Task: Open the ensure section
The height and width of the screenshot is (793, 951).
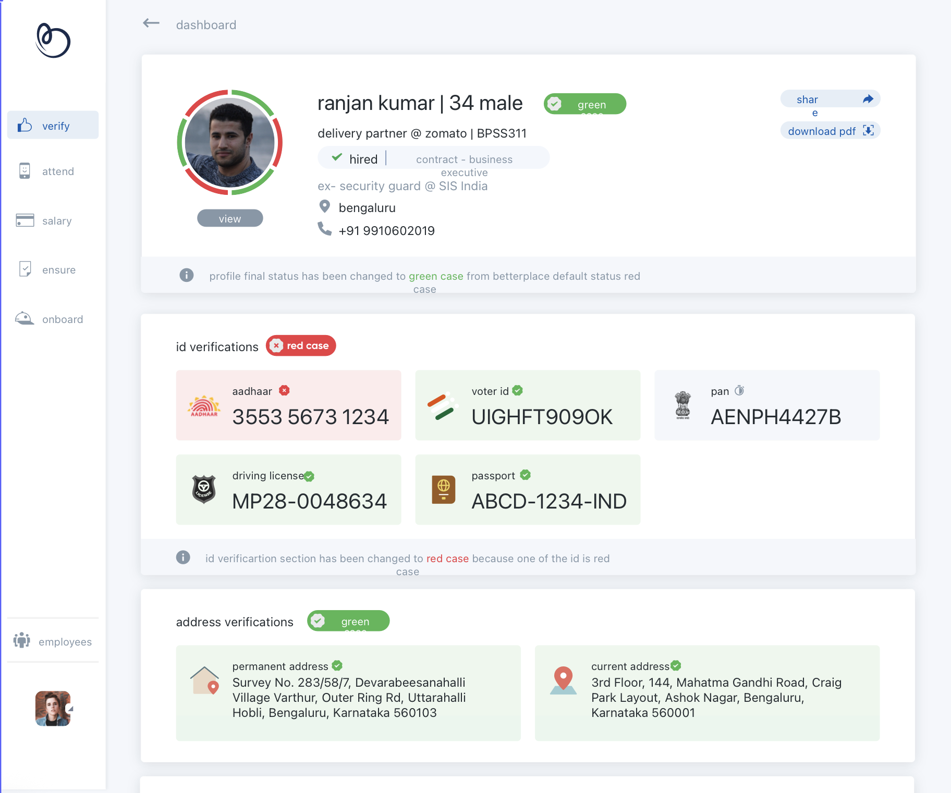Action: (x=52, y=269)
